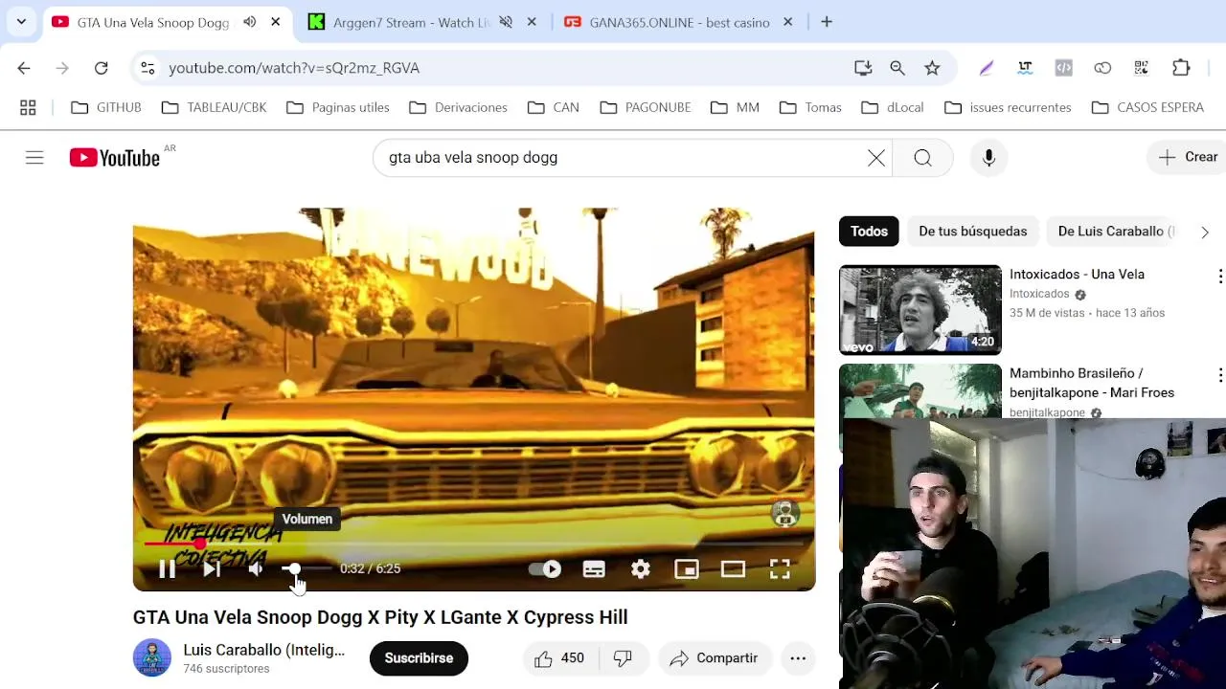This screenshot has width=1226, height=689.
Task: Go to YouTube home via logo
Action: pyautogui.click(x=115, y=158)
